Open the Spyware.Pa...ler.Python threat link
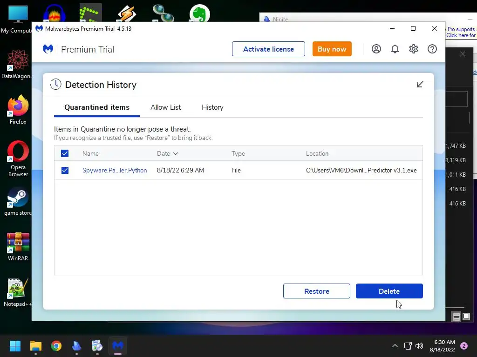The height and width of the screenshot is (357, 477). tap(115, 170)
